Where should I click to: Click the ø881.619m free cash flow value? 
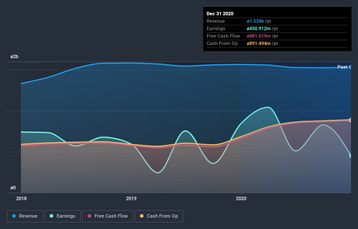pyautogui.click(x=259, y=36)
